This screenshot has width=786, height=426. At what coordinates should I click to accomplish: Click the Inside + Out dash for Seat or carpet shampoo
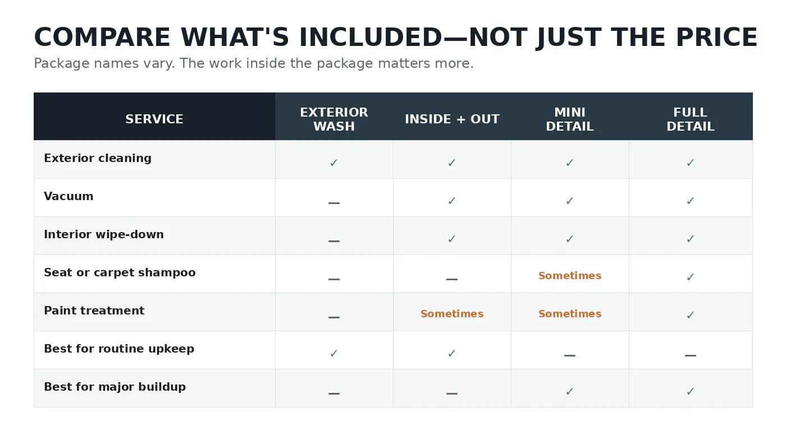[x=452, y=279]
